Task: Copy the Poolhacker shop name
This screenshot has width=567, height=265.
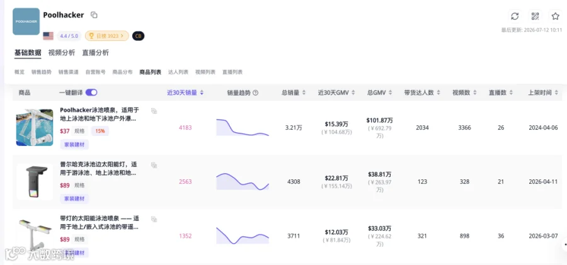Action: tap(94, 15)
